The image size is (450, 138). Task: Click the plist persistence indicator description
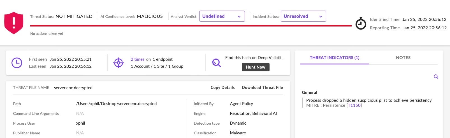coord(369,100)
